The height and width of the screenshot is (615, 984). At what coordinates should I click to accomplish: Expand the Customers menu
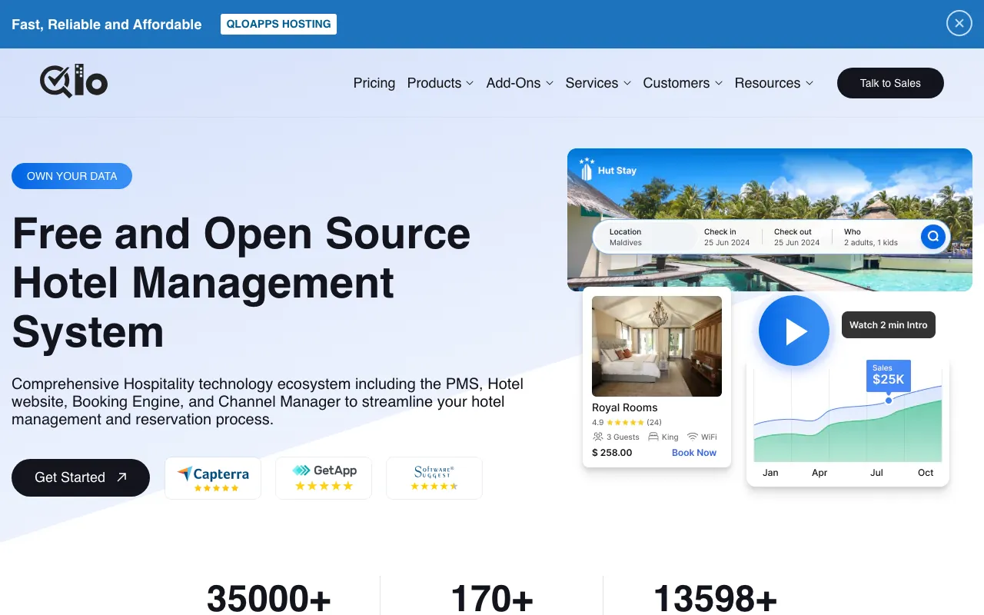(x=683, y=83)
